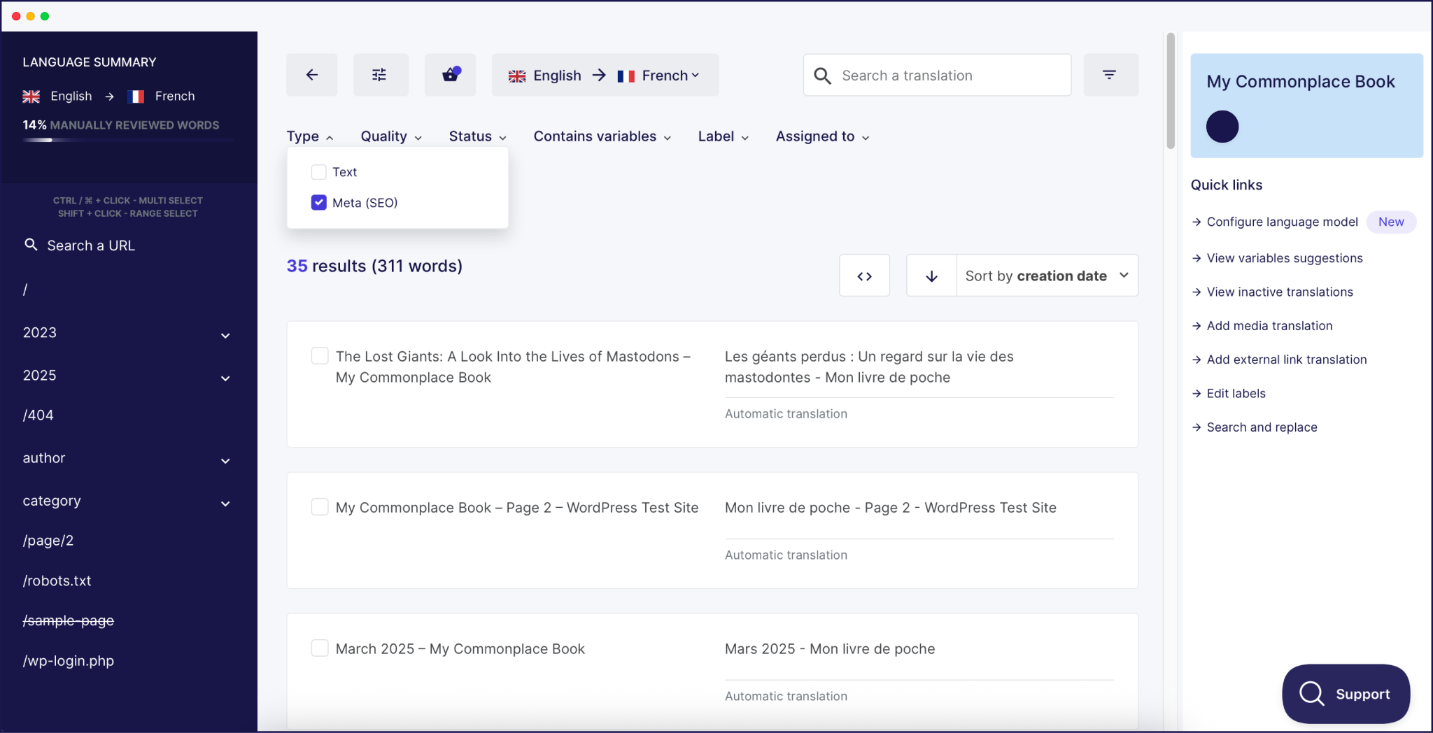Open the Support chat bubble

click(x=1344, y=694)
